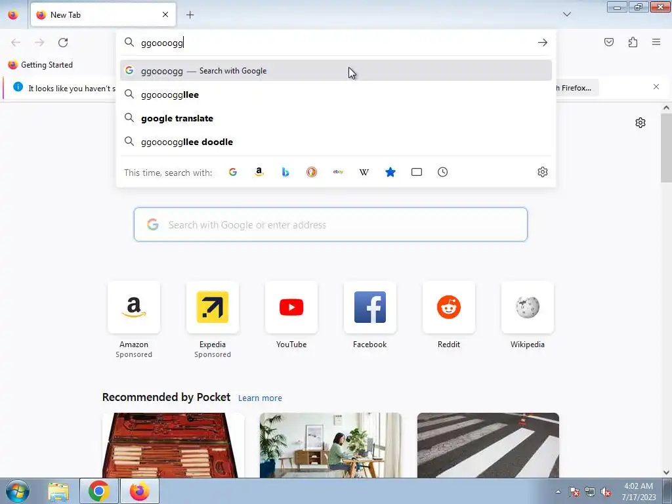Search this time with Google

click(x=233, y=173)
